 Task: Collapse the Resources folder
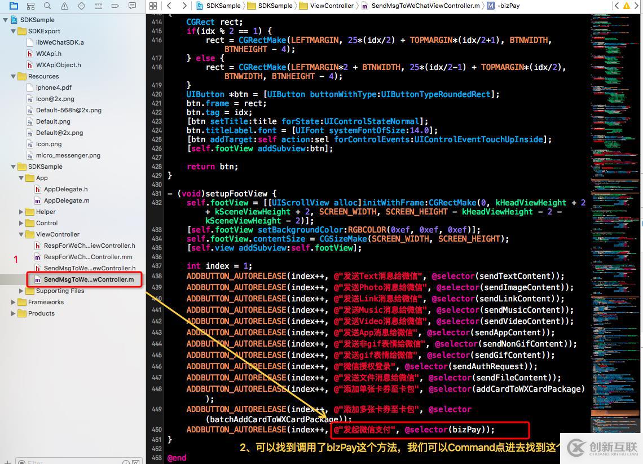[x=13, y=76]
